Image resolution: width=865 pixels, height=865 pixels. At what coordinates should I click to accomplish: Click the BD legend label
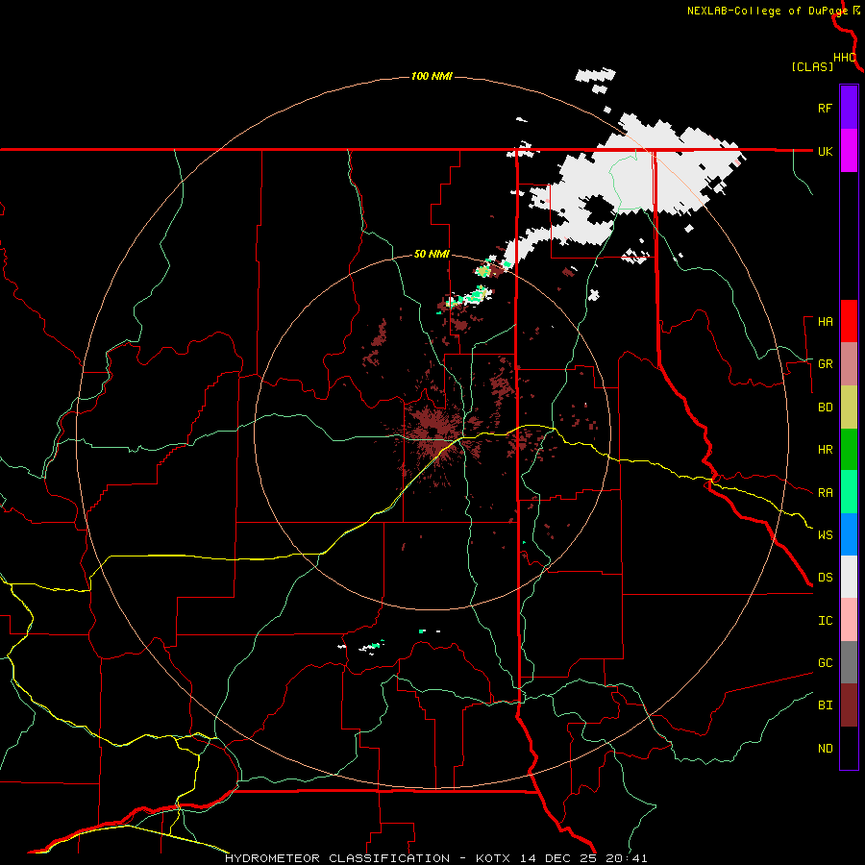[825, 408]
